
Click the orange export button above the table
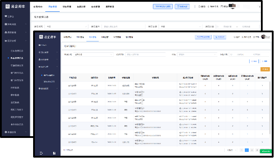point(265,69)
